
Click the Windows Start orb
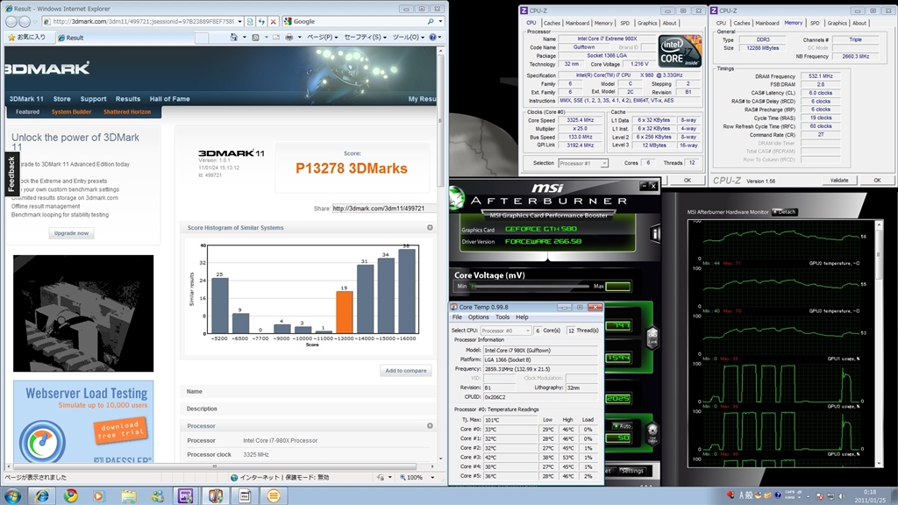(14, 495)
